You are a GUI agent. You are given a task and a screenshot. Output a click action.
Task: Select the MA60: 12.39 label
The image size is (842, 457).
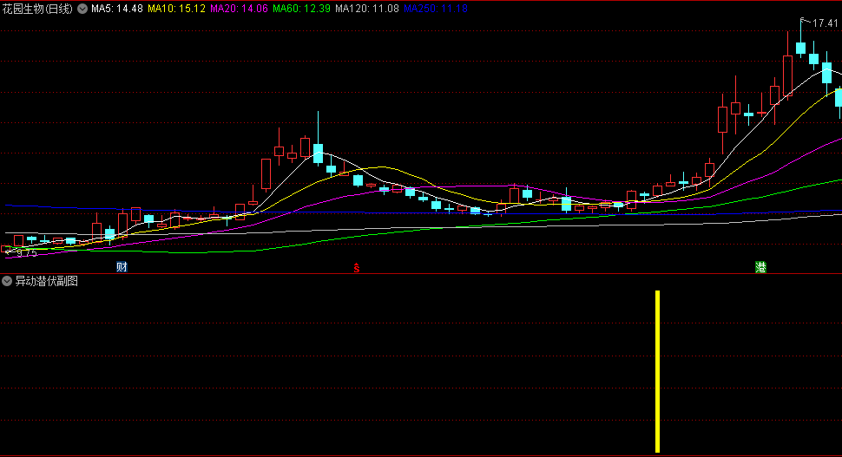301,9
